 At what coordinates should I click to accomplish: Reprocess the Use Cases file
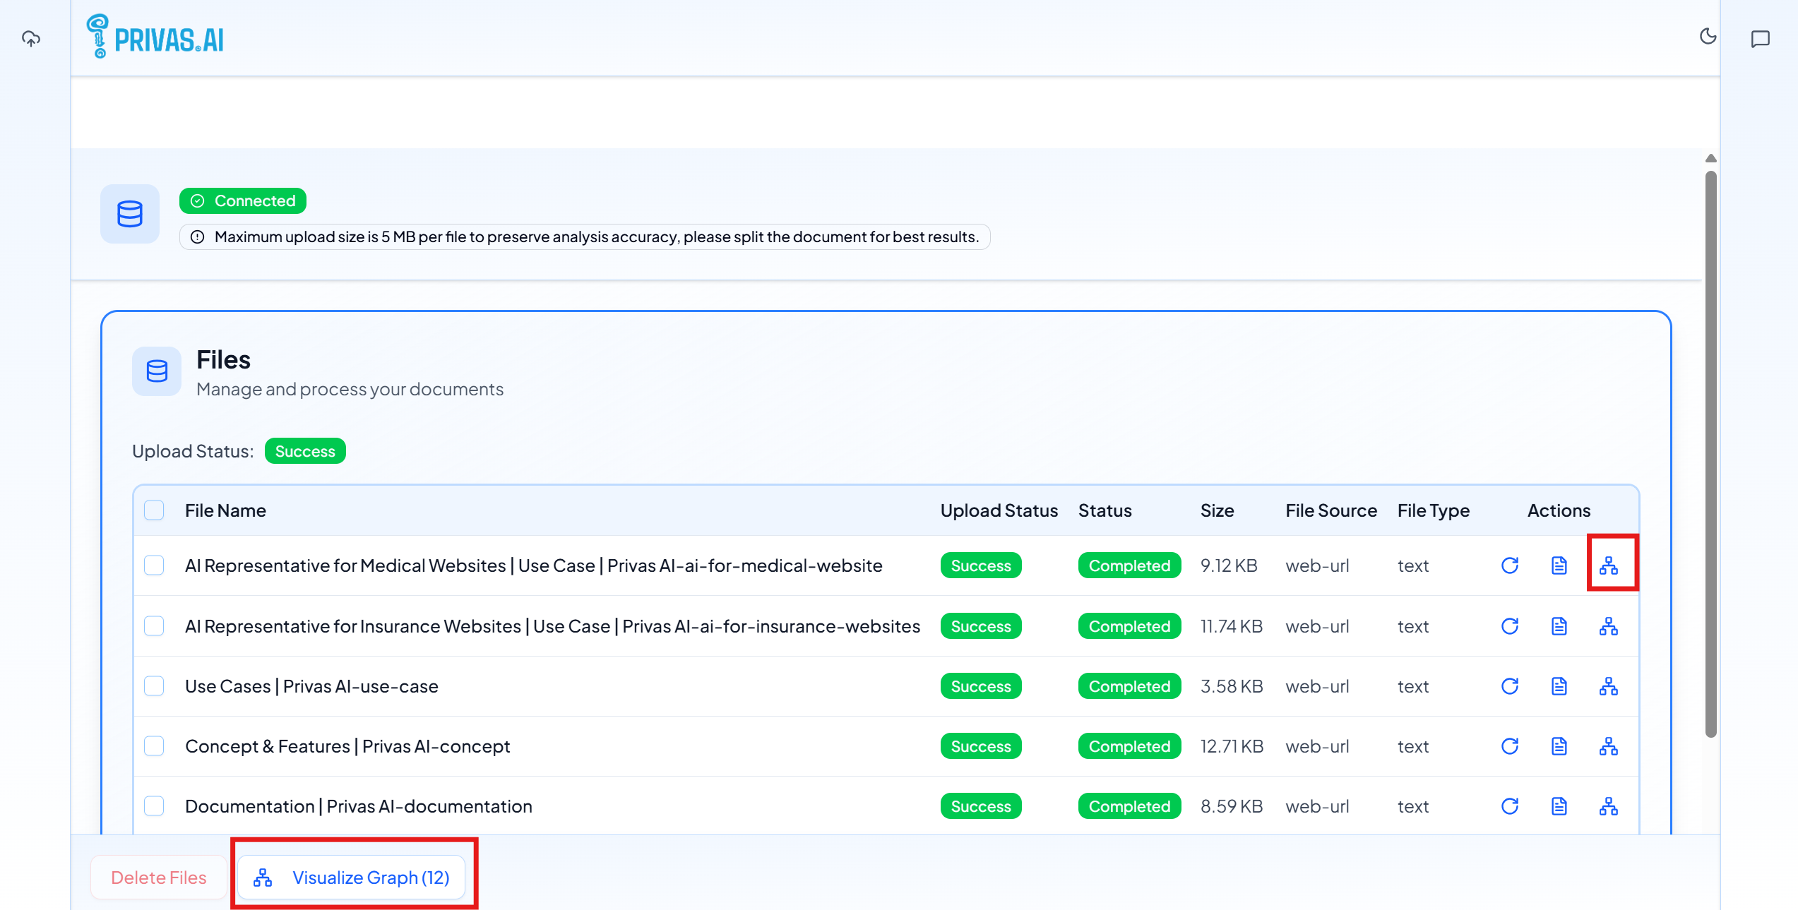coord(1510,686)
